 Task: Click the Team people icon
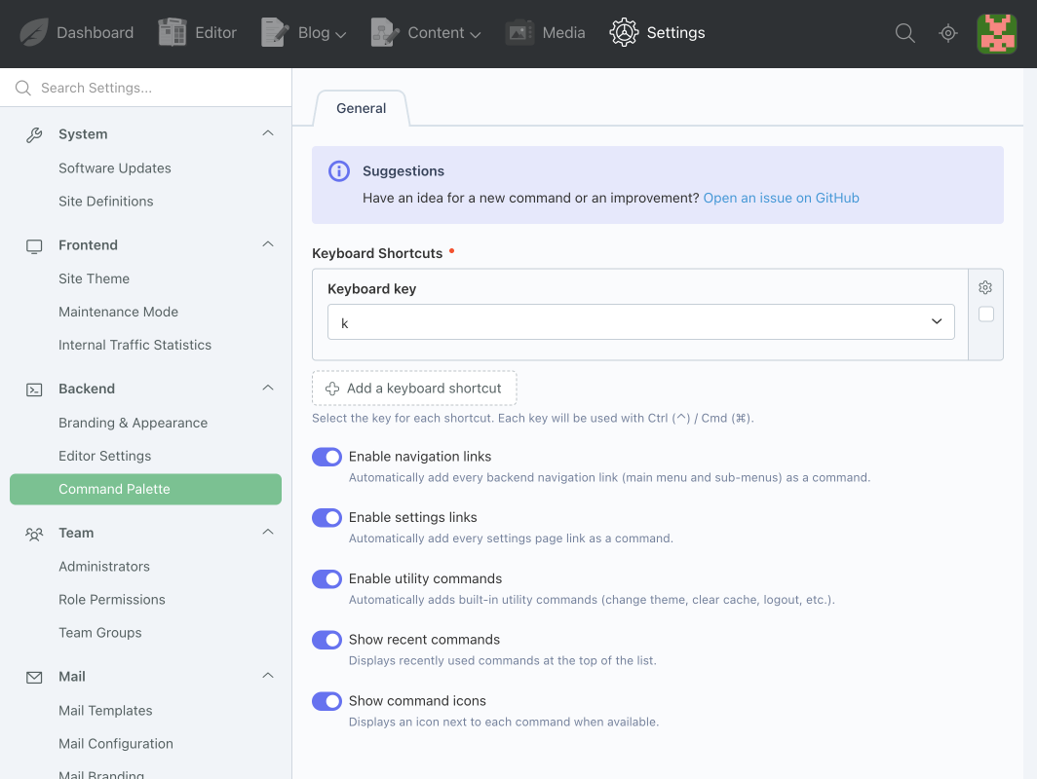point(34,534)
